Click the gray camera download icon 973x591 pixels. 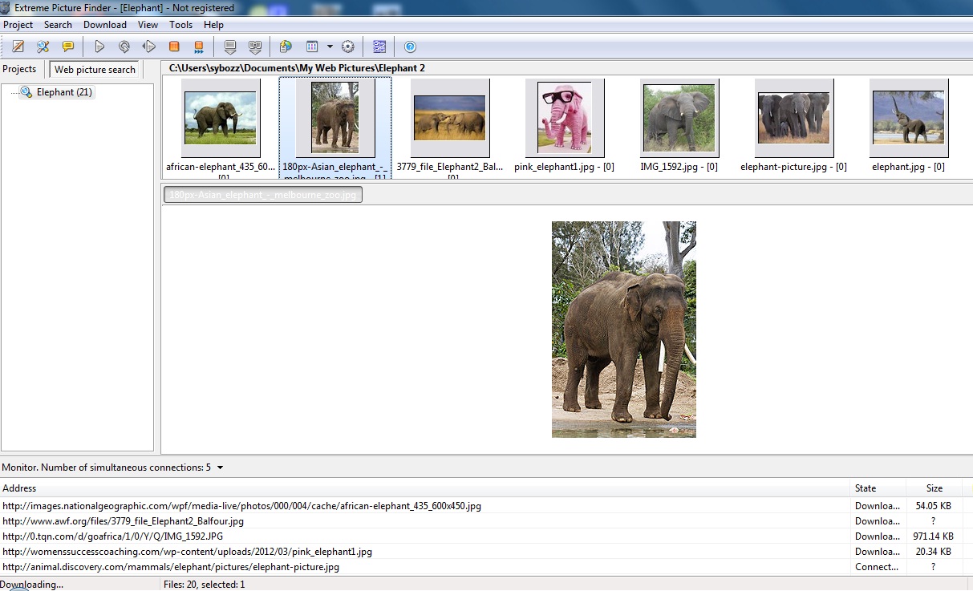coord(255,47)
